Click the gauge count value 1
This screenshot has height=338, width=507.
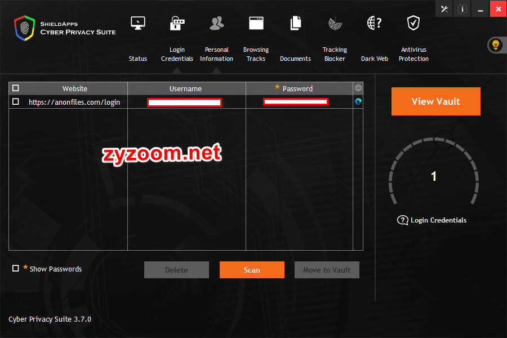pos(434,176)
